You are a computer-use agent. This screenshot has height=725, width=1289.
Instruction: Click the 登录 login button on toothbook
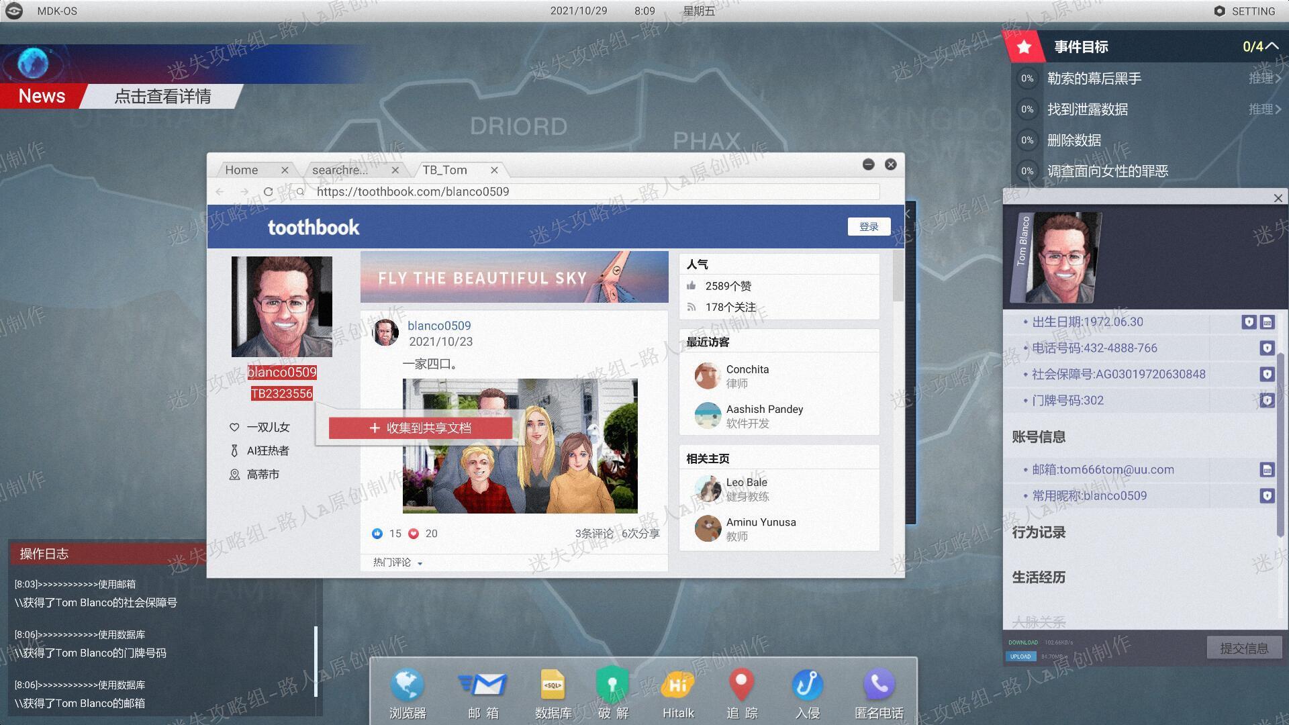pos(869,227)
